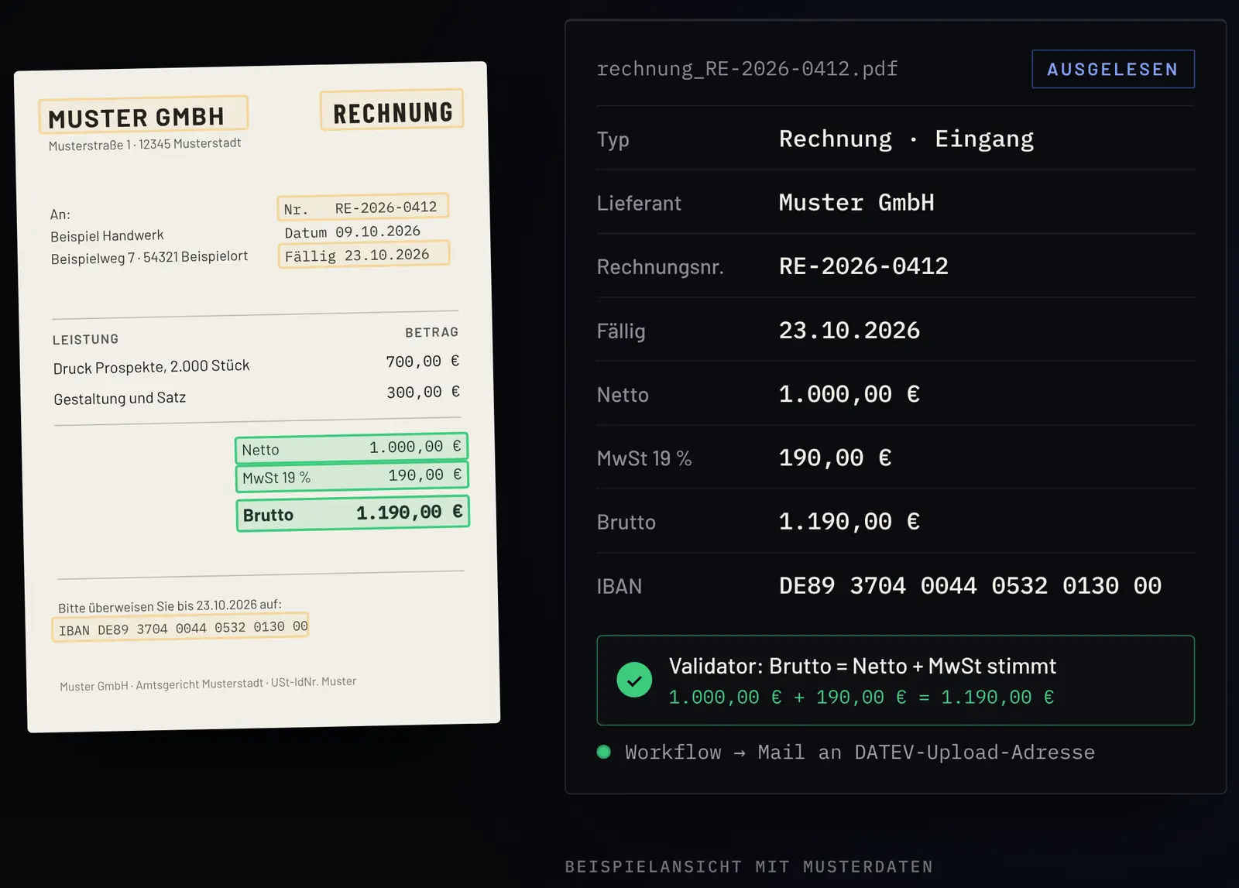This screenshot has width=1239, height=888.
Task: Select the address line 'Musterstraße 1 · 12345 Musterstadt'
Action: pyautogui.click(x=145, y=144)
